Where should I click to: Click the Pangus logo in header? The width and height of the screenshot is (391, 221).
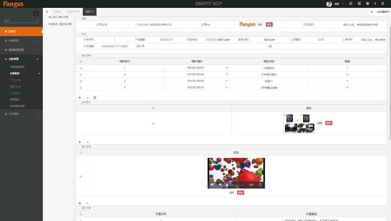(x=13, y=4)
